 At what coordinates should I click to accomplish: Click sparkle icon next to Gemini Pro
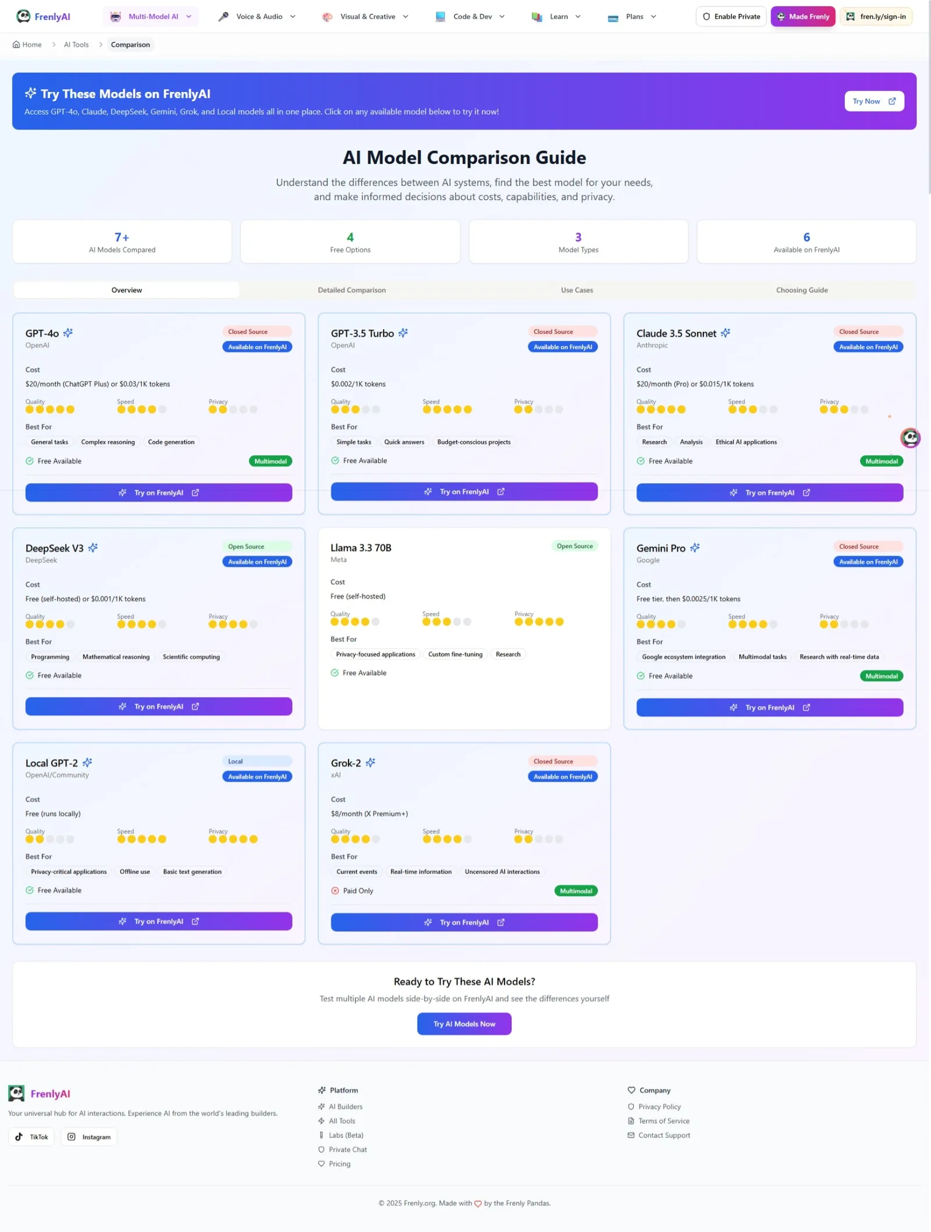pyautogui.click(x=694, y=548)
